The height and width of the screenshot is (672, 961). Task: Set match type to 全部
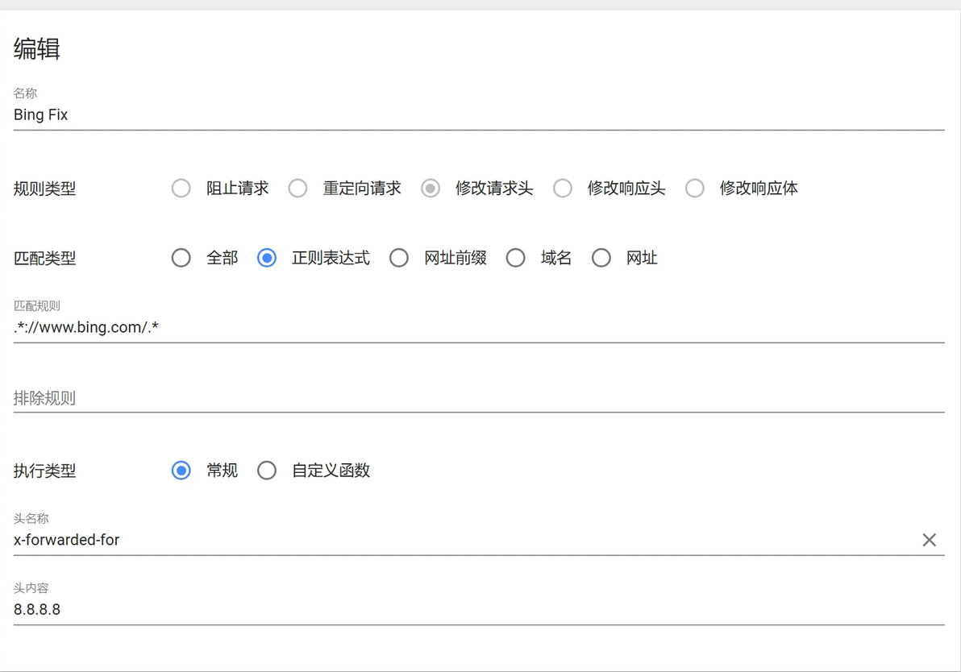181,258
